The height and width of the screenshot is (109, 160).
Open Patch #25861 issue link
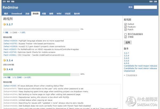point(10,55)
